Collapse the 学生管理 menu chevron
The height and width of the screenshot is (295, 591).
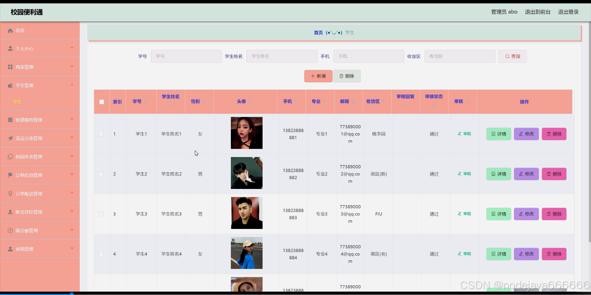[72, 85]
